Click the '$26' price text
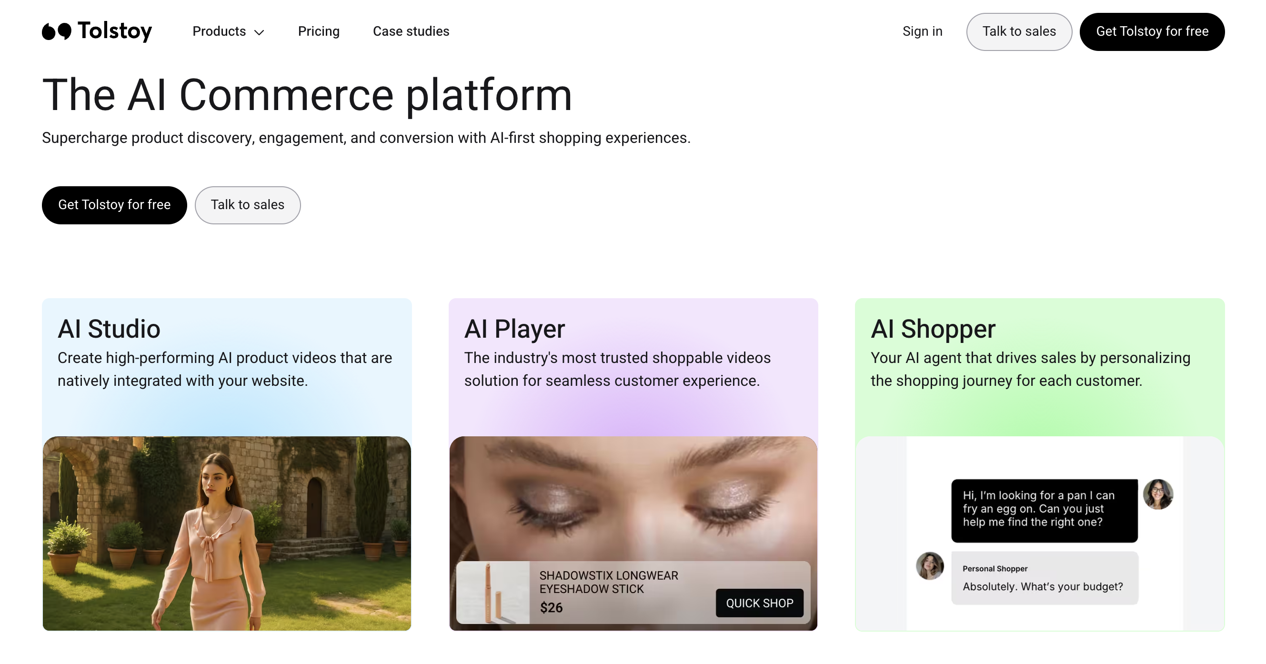 (x=551, y=607)
